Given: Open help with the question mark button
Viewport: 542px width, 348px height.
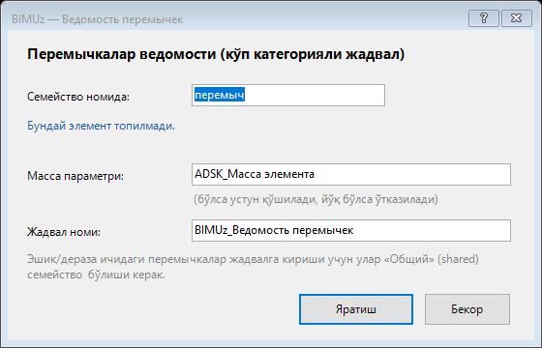Looking at the screenshot, I should [484, 18].
